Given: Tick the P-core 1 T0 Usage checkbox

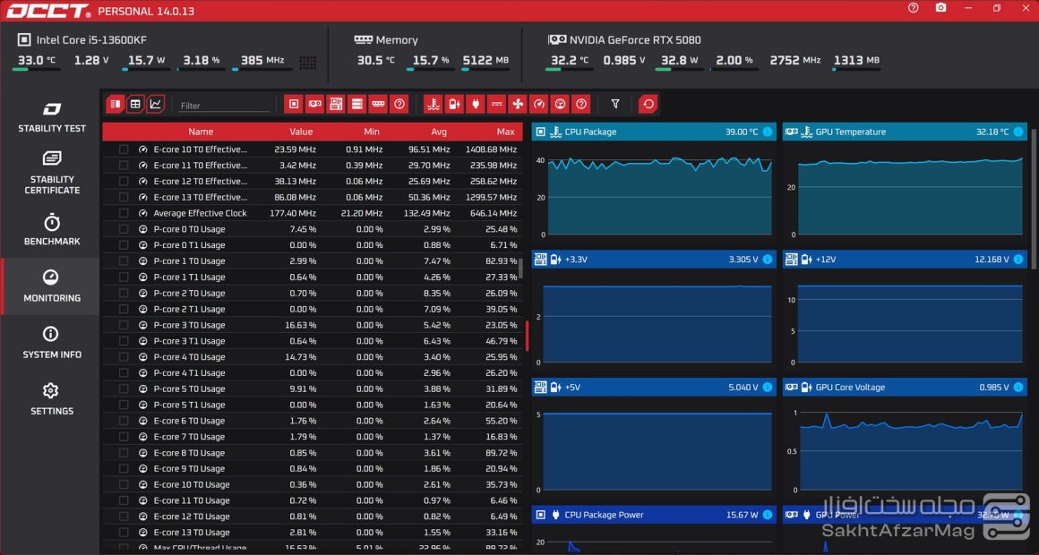Looking at the screenshot, I should pyautogui.click(x=124, y=261).
